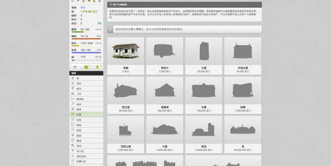Select the 预告片 trailer for 5,000
This screenshot has height=166, width=331.
click(165, 56)
